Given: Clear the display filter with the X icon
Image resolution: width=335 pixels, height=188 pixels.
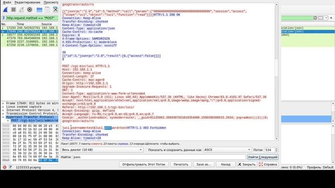Looking at the screenshot, I should (x=315, y=18).
